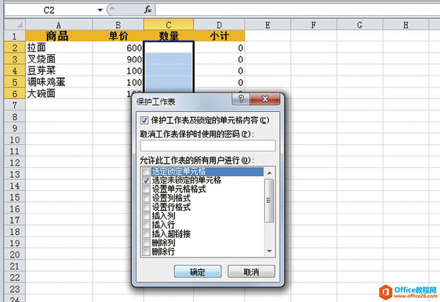Select row 1 header
Viewport: 440px width, 302px height.
(15, 36)
